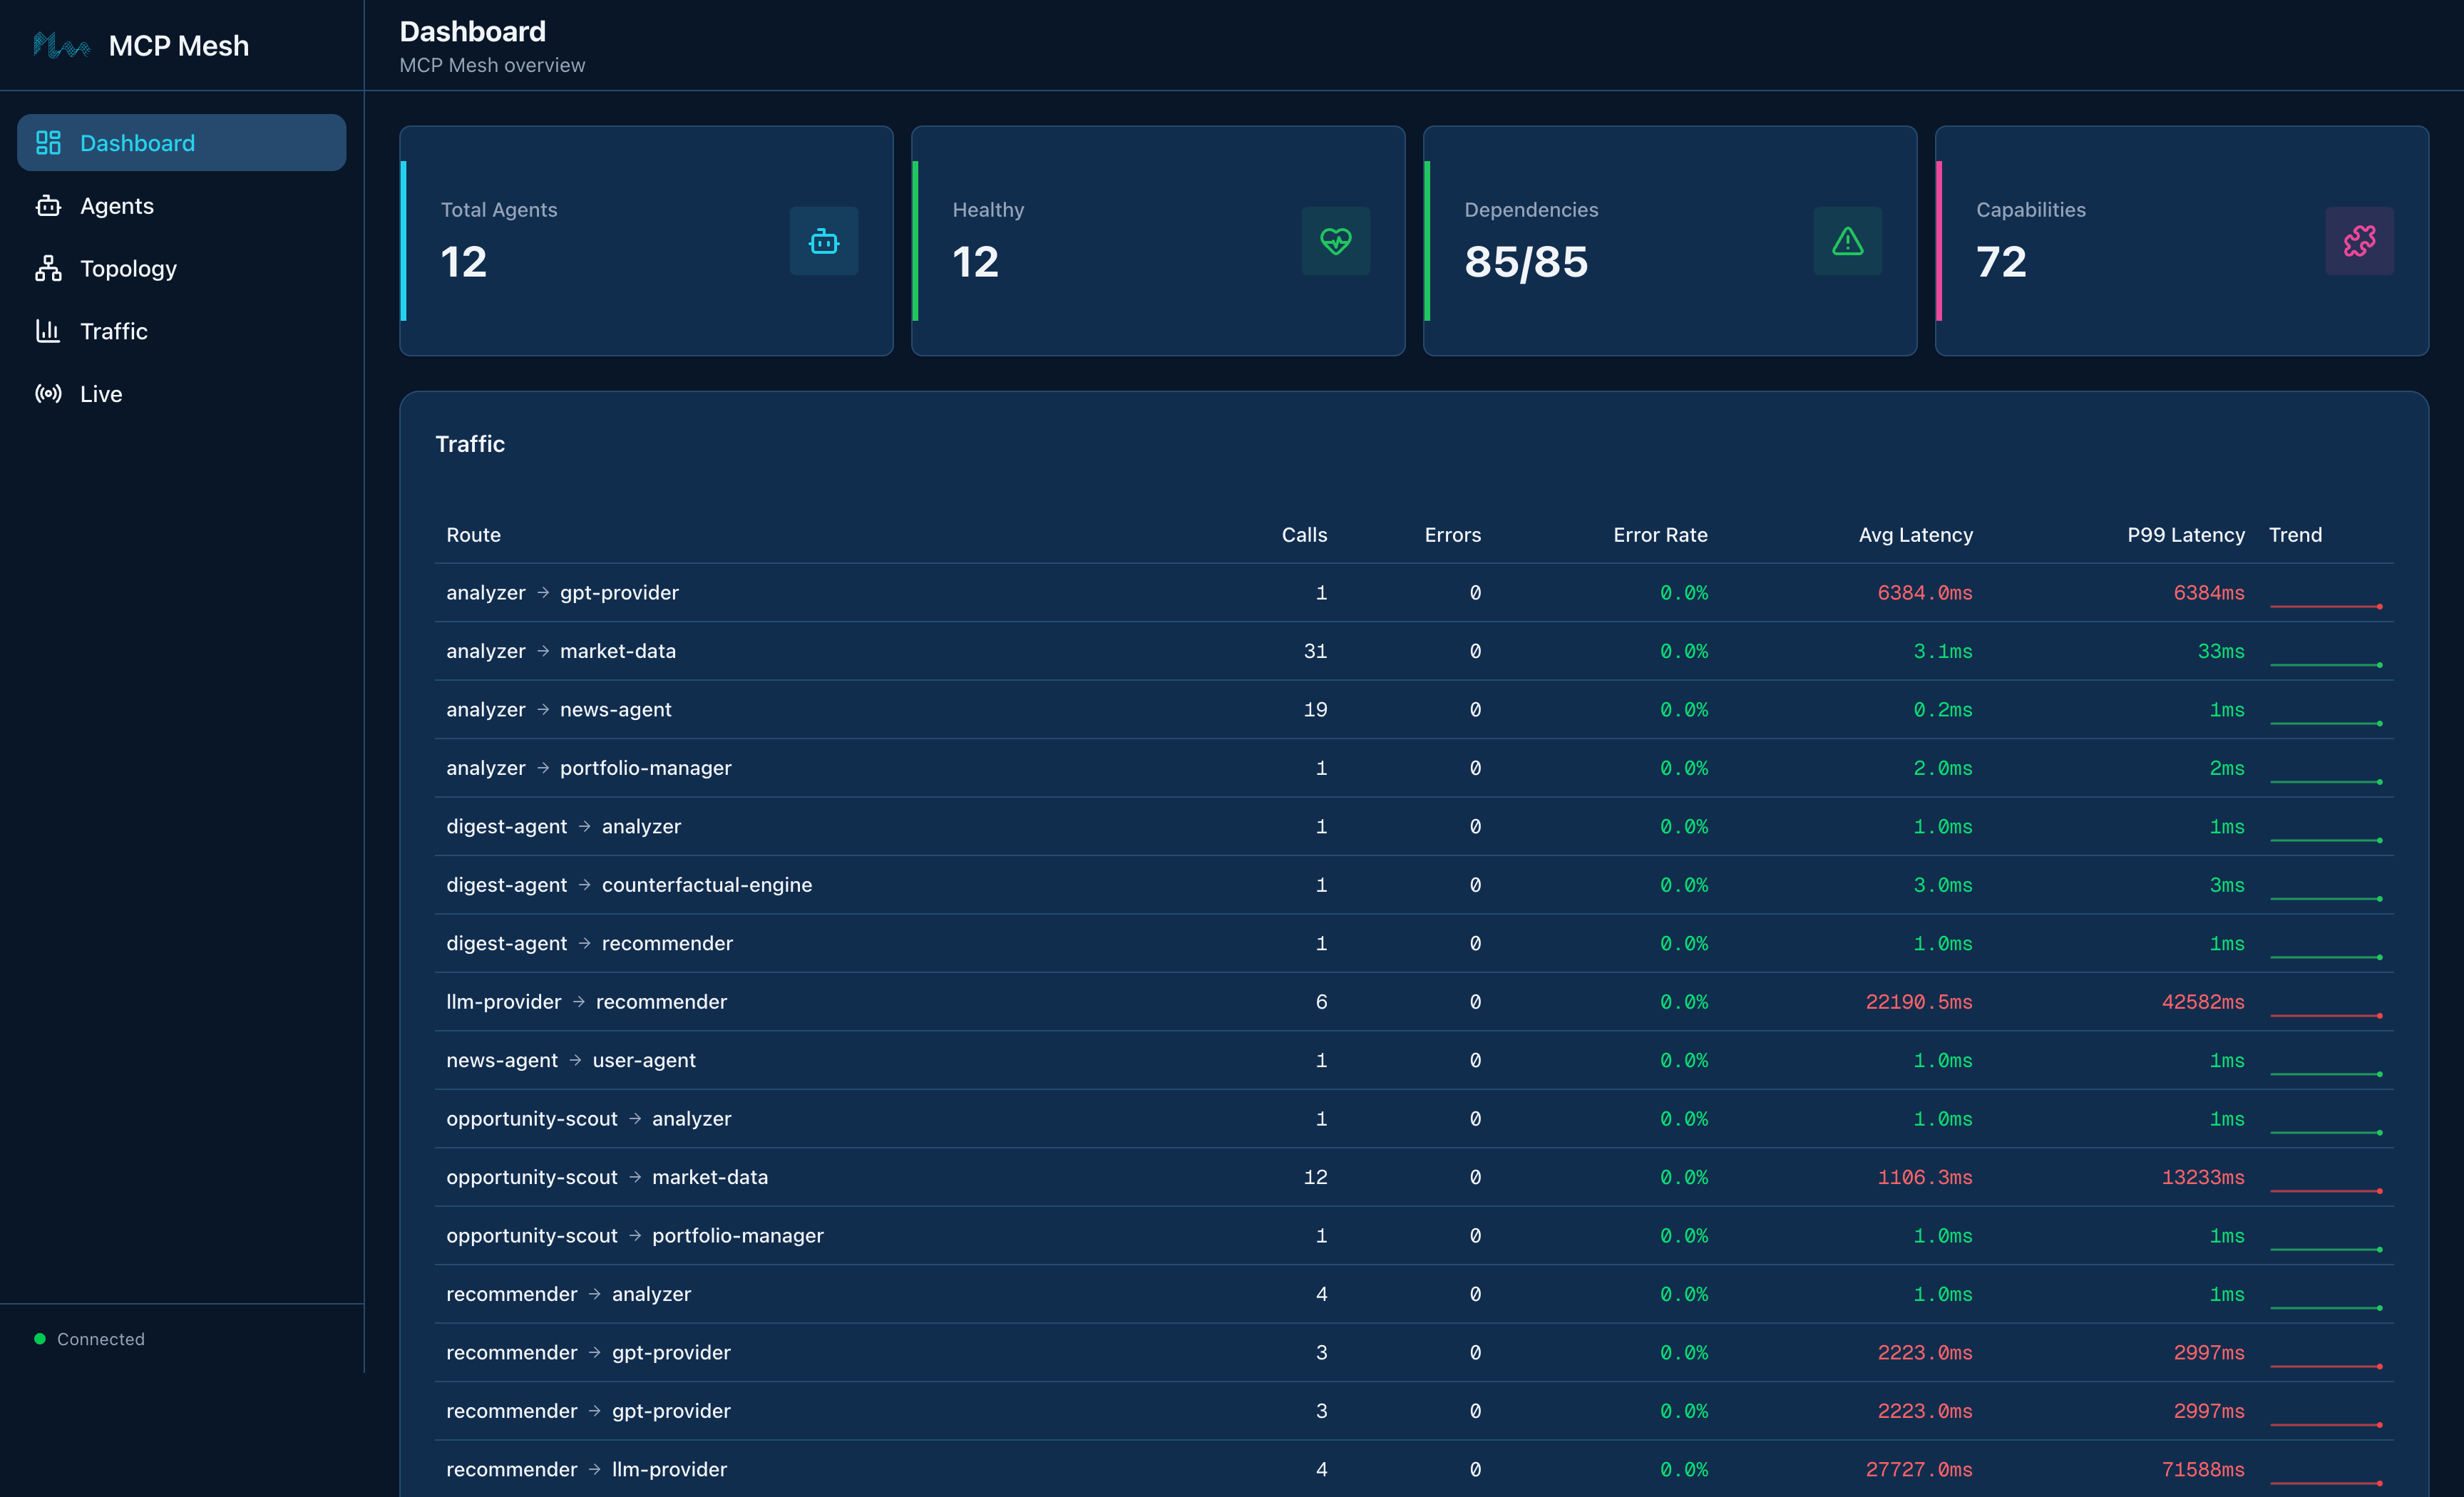Viewport: 2464px width, 1497px height.
Task: Select the Dashboard grid icon in sidebar
Action: (x=48, y=142)
